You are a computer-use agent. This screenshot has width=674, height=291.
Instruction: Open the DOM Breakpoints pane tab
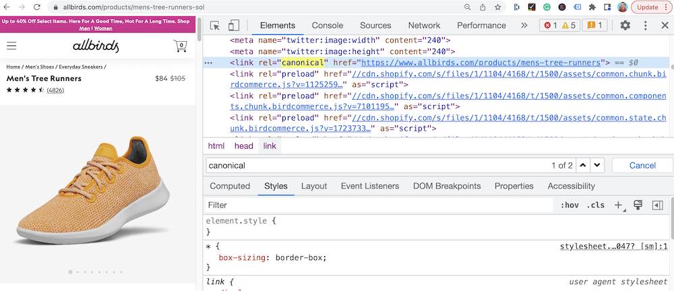[x=447, y=186]
